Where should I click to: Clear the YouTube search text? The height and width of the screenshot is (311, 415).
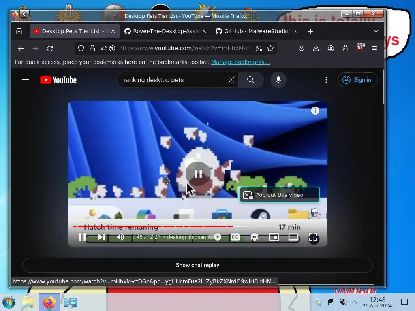231,80
